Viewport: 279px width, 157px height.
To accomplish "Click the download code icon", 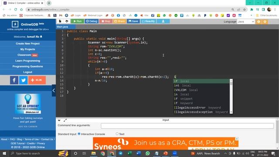I will 163,21.
